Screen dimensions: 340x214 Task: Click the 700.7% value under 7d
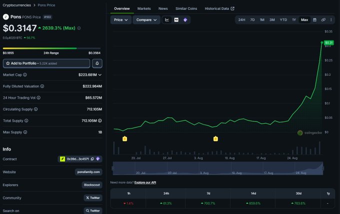(208, 203)
